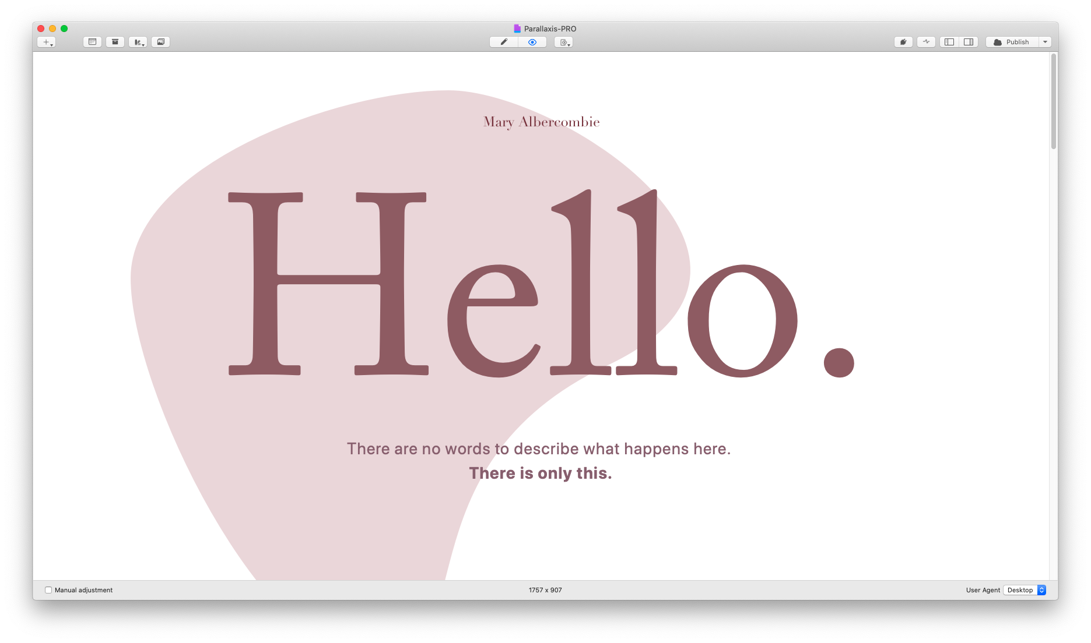Viewport: 1091px width, 643px height.
Task: Click the Publish button
Action: pyautogui.click(x=1012, y=42)
